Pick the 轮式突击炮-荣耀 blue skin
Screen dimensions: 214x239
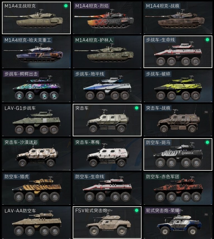click(178, 222)
